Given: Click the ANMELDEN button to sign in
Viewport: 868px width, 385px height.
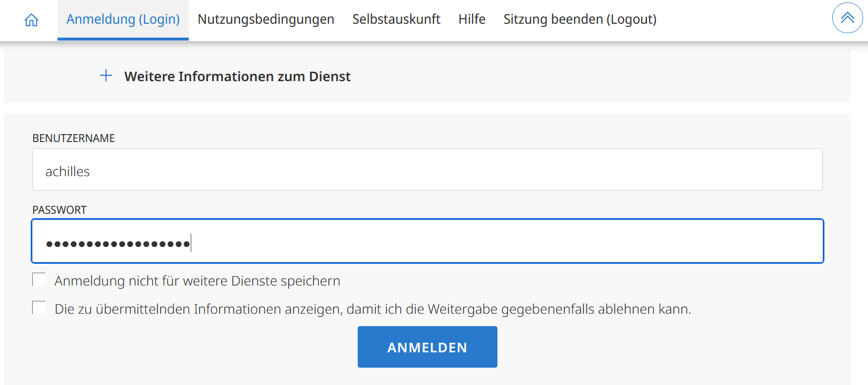Looking at the screenshot, I should pos(427,346).
